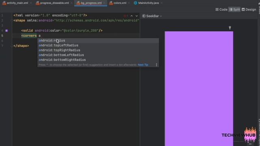
Task: Click the purple shape preview
Action: click(199, 88)
